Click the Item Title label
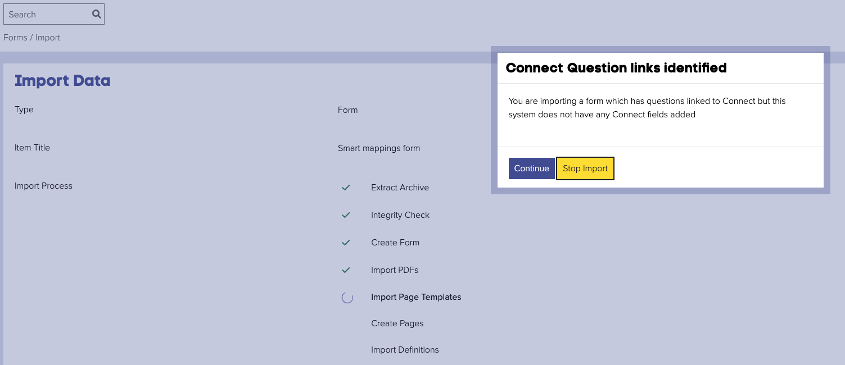The height and width of the screenshot is (365, 845). coord(32,147)
